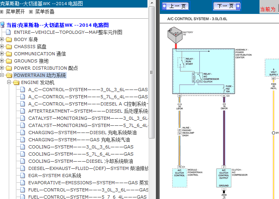The image size is (279, 199).
Task: Click page icon for CHARGING-SYSTEM DIESEL
Action: [x=23, y=133]
